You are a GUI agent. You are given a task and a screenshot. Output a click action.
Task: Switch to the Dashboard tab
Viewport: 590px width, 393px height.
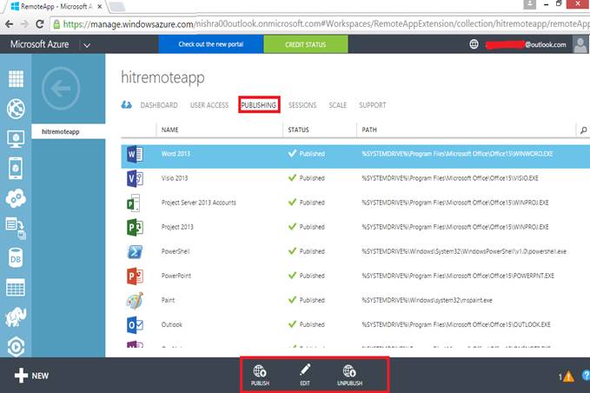click(159, 105)
